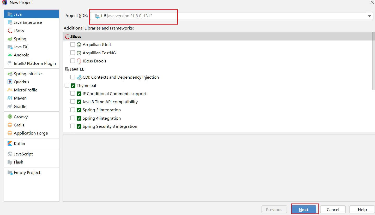Check the JBoss Drools checkbox
The image size is (375, 215).
[72, 61]
